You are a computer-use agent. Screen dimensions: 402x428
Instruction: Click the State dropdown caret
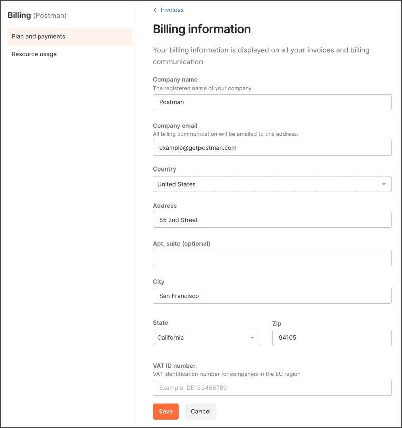(252, 338)
